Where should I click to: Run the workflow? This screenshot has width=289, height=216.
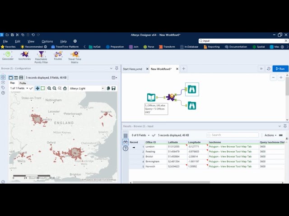click(280, 69)
